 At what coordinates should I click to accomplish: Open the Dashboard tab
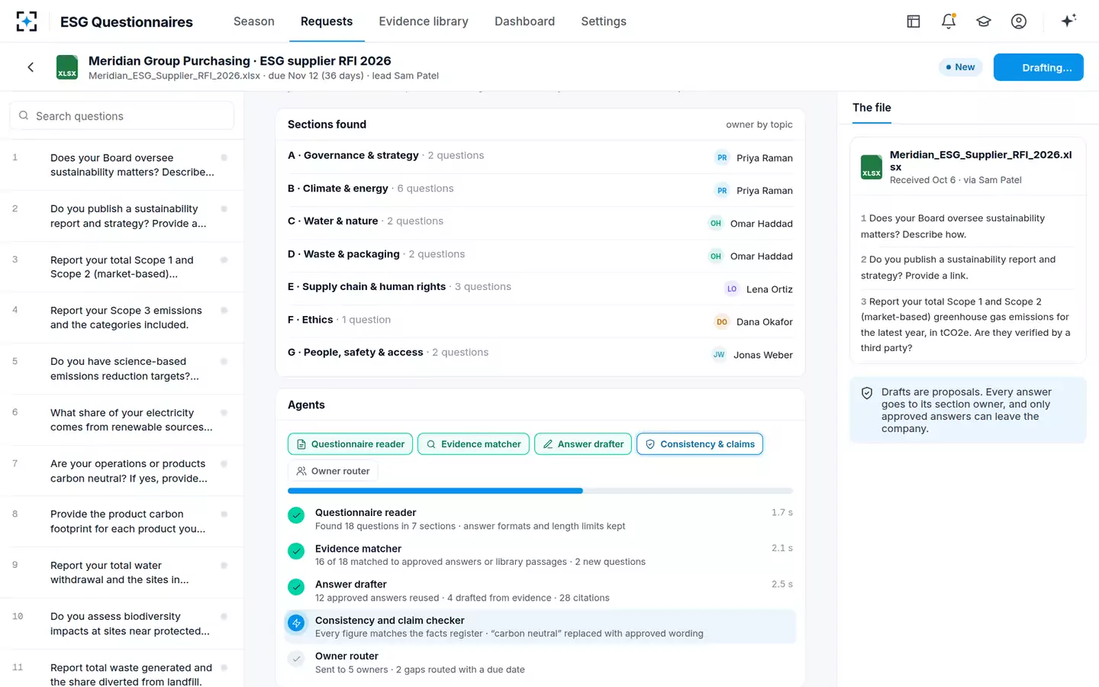coord(524,21)
